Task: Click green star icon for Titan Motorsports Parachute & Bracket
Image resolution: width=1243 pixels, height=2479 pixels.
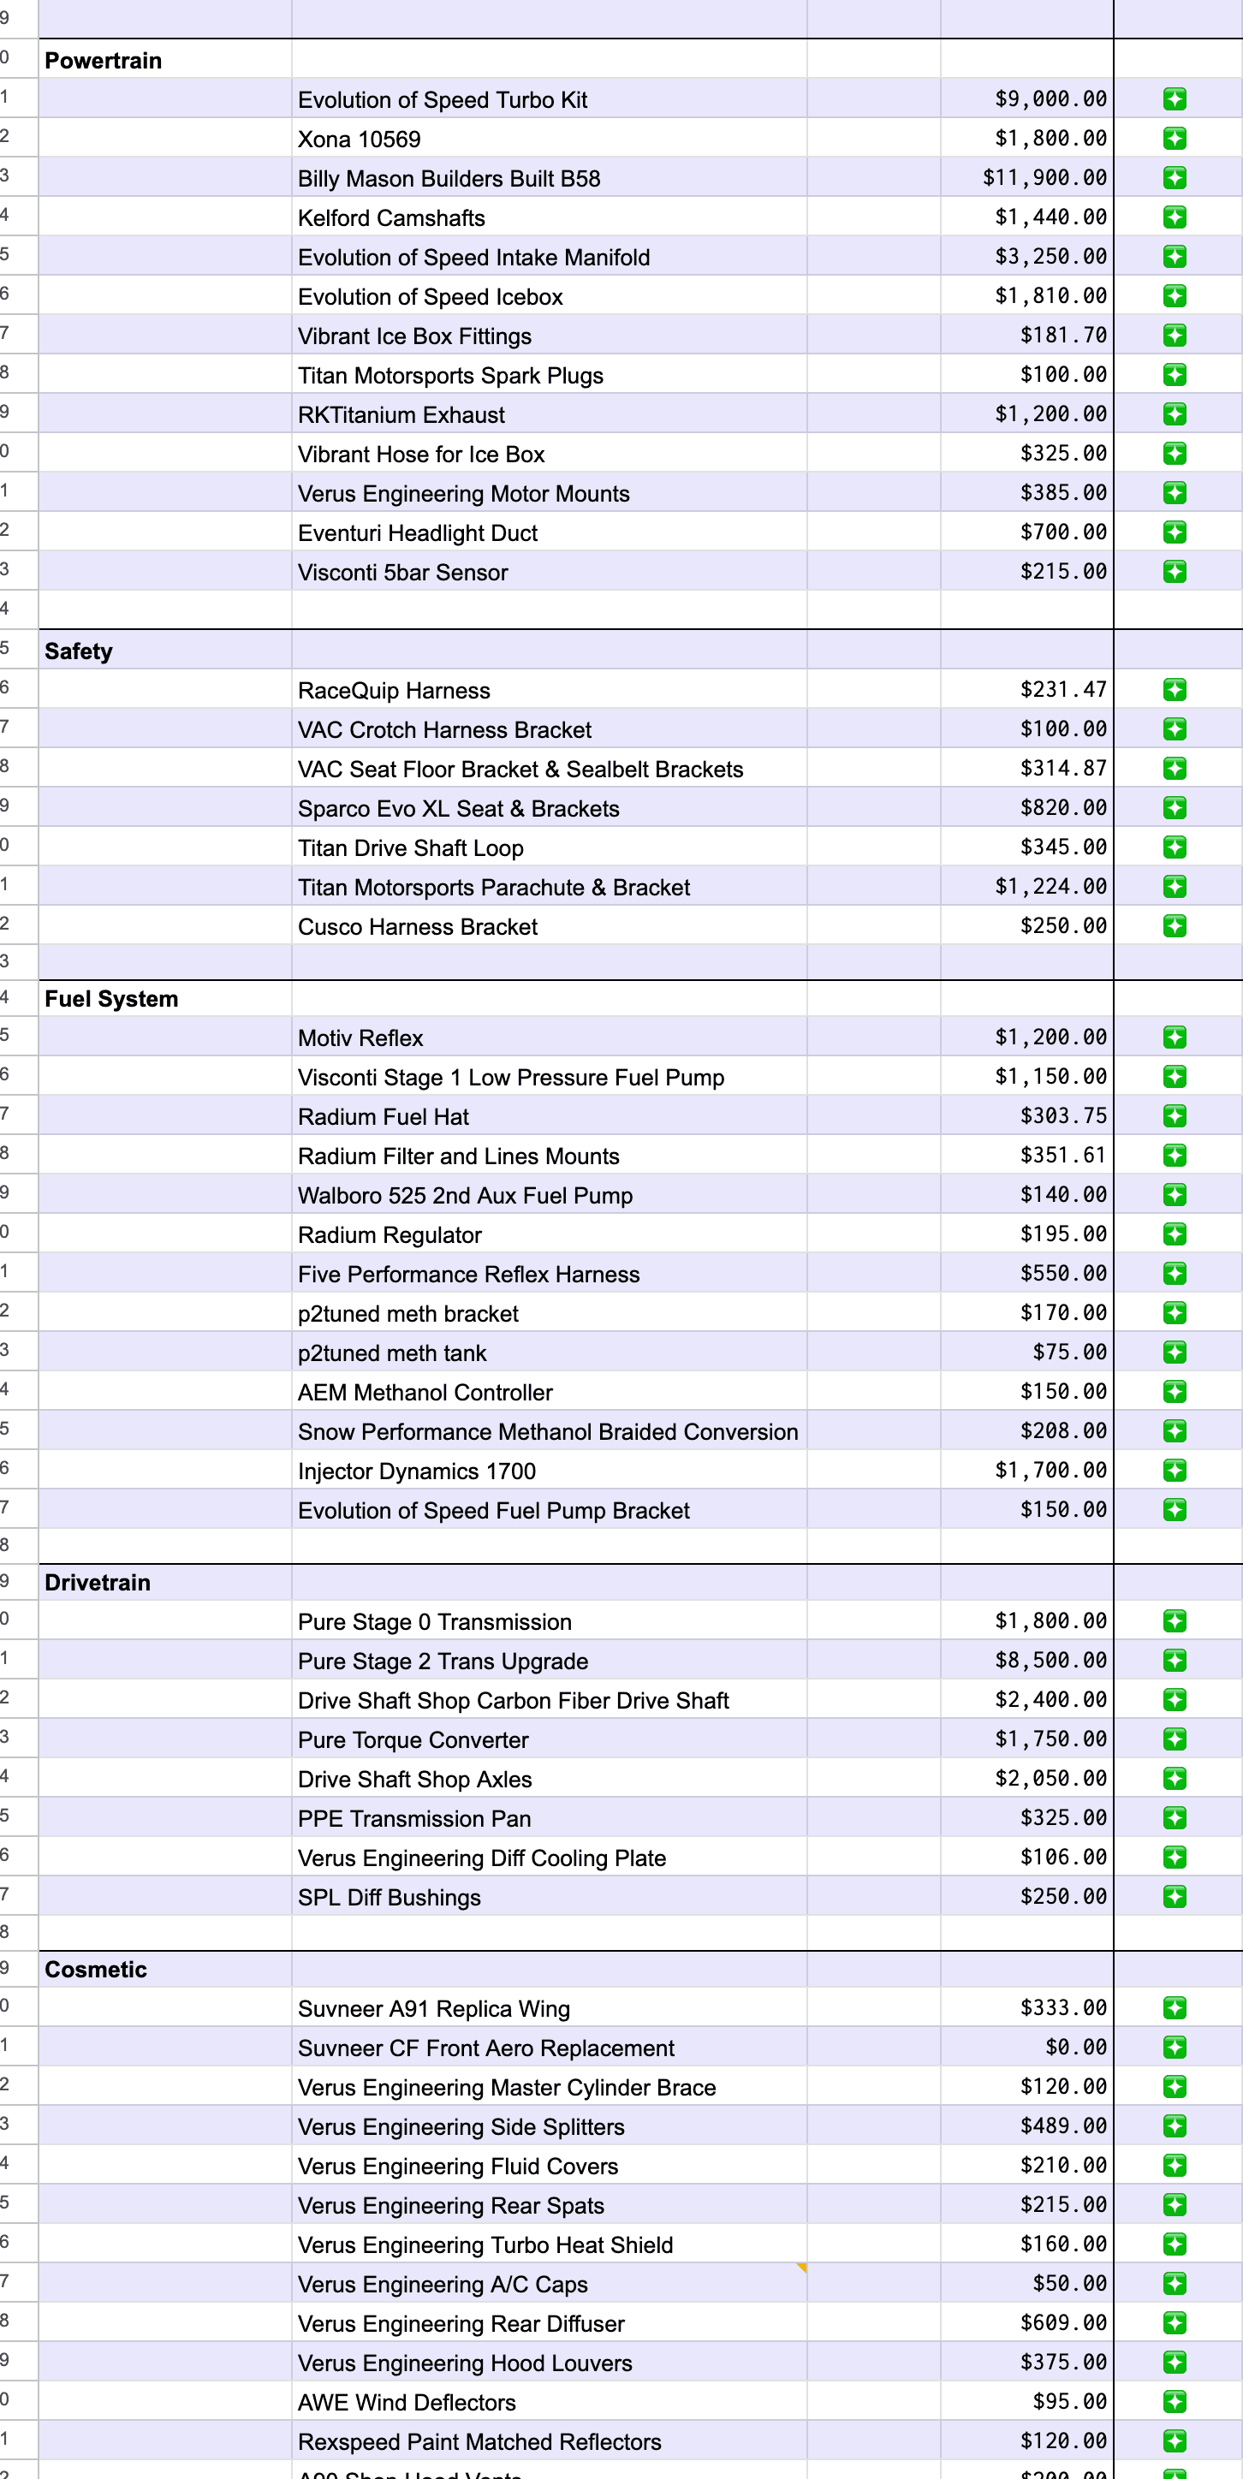Action: point(1174,888)
